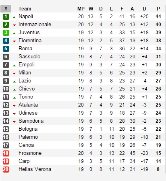Open the Juventus team link

pos(29,33)
